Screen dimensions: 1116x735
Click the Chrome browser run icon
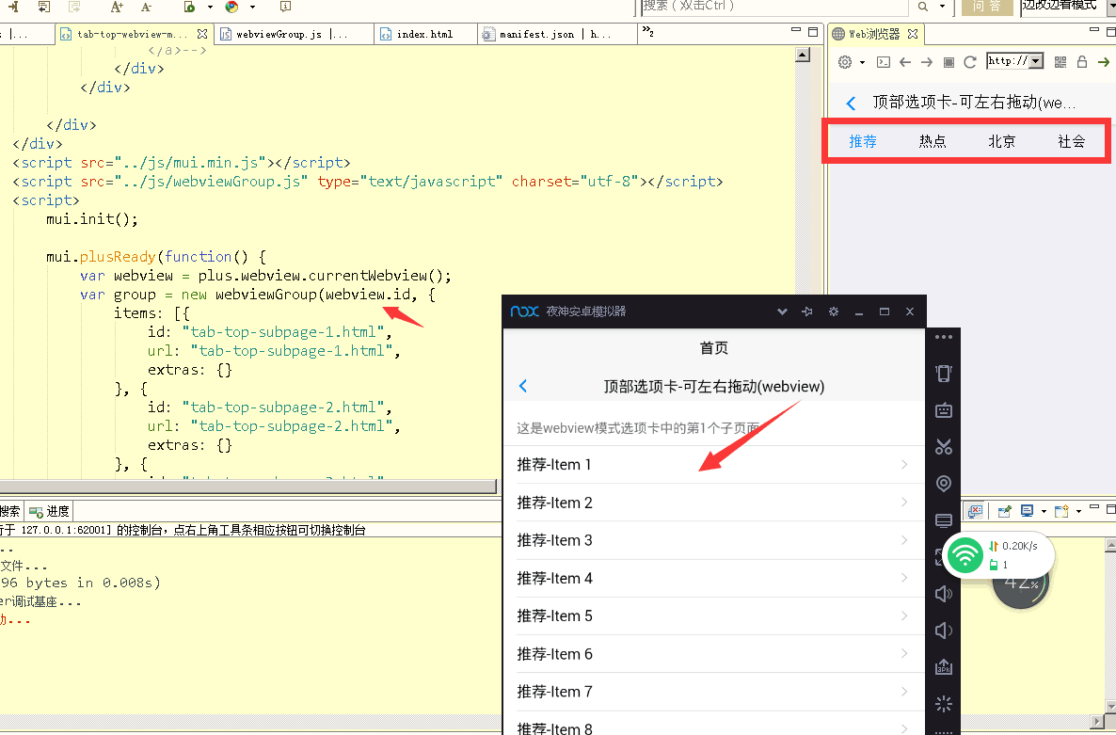point(231,8)
